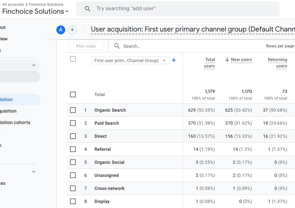Go to All accounts breadcrumb link
The image size is (295, 208).
tap(13, 4)
